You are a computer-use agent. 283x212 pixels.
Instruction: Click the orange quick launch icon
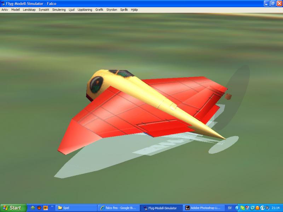[x=46, y=208]
